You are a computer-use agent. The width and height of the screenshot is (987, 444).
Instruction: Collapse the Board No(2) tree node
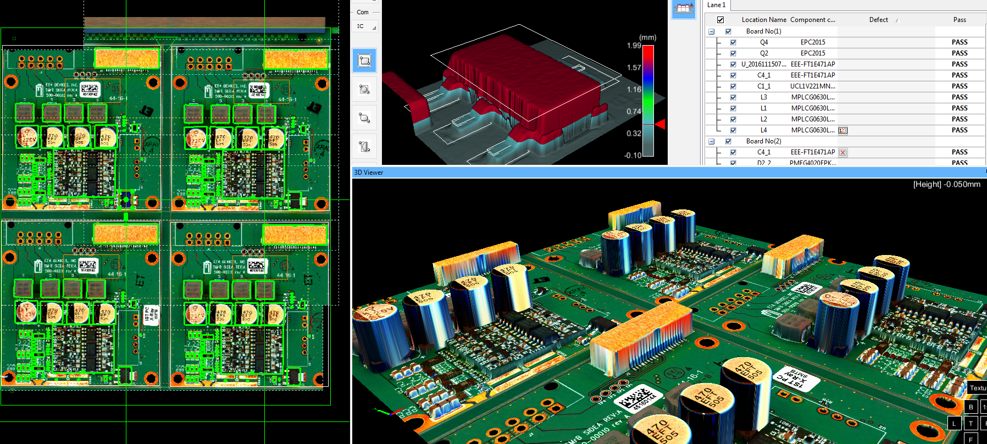711,141
